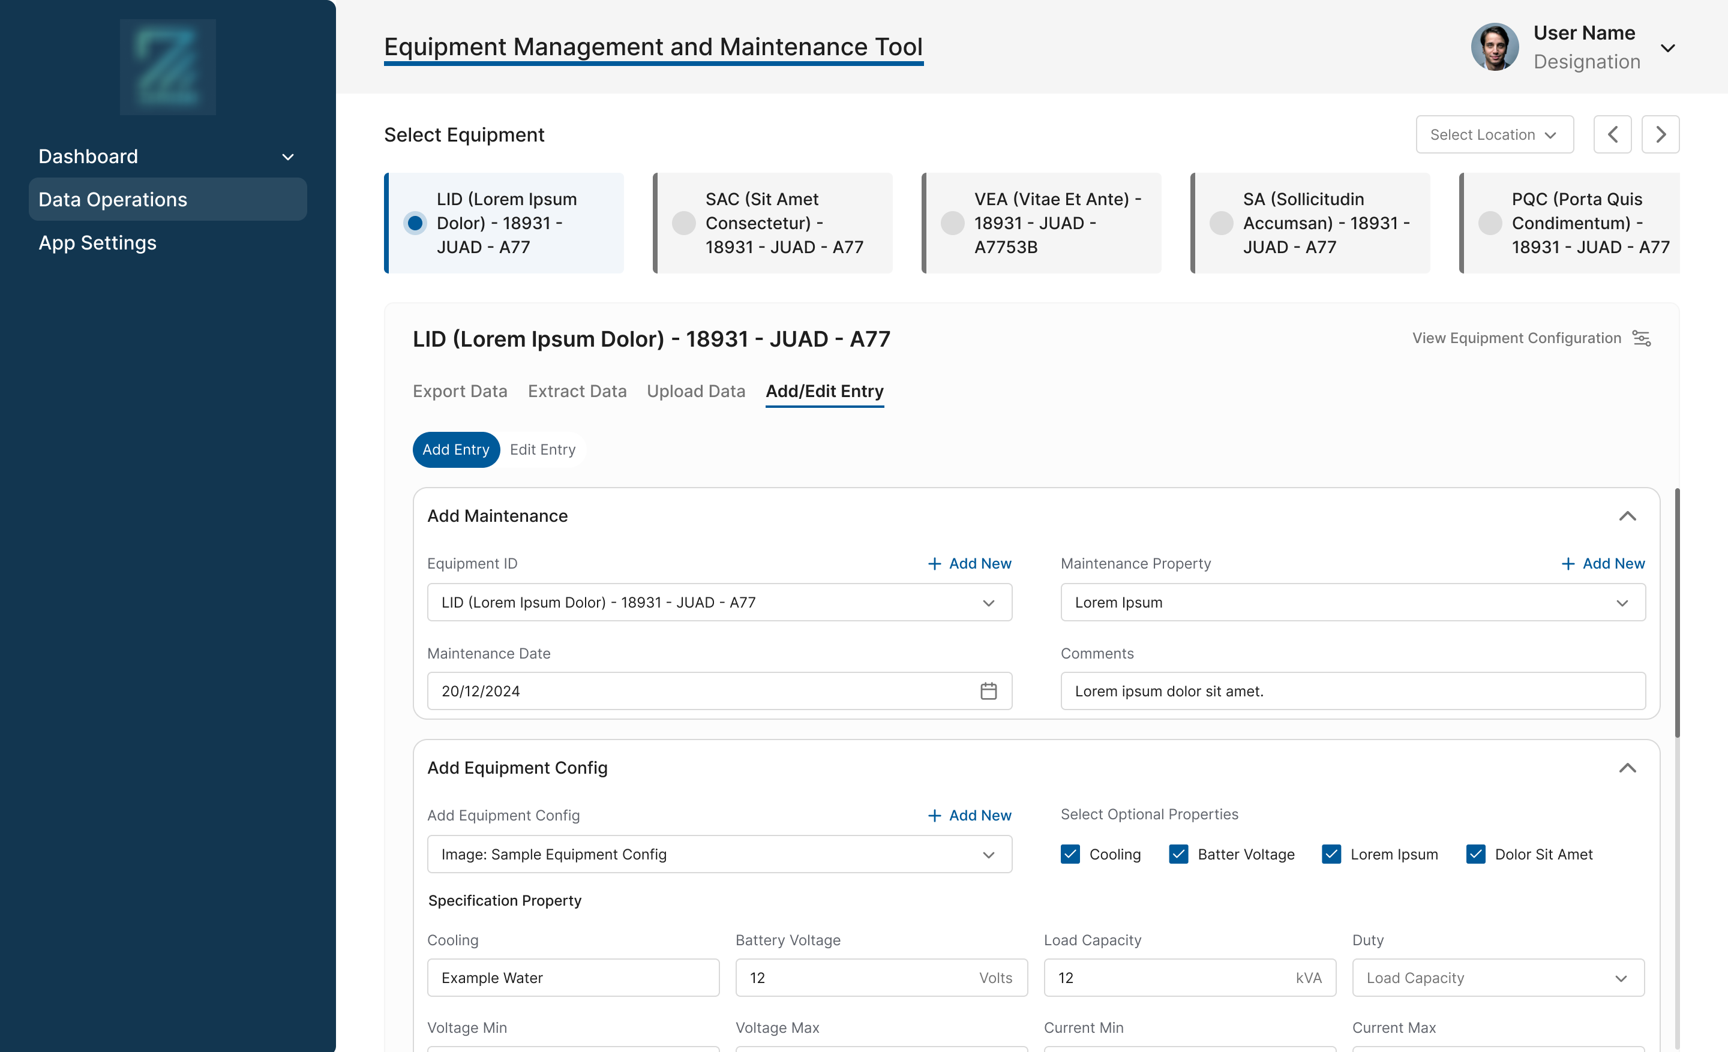Click the Comments input field

1352,691
